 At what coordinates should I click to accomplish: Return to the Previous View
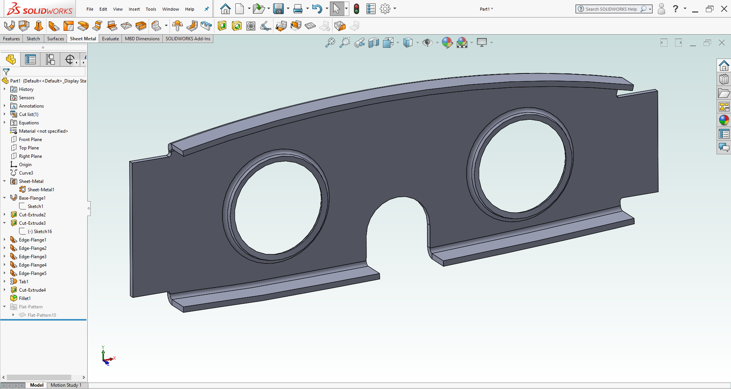[x=359, y=43]
